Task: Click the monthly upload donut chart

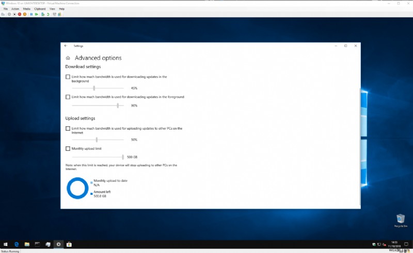Action: pyautogui.click(x=77, y=188)
